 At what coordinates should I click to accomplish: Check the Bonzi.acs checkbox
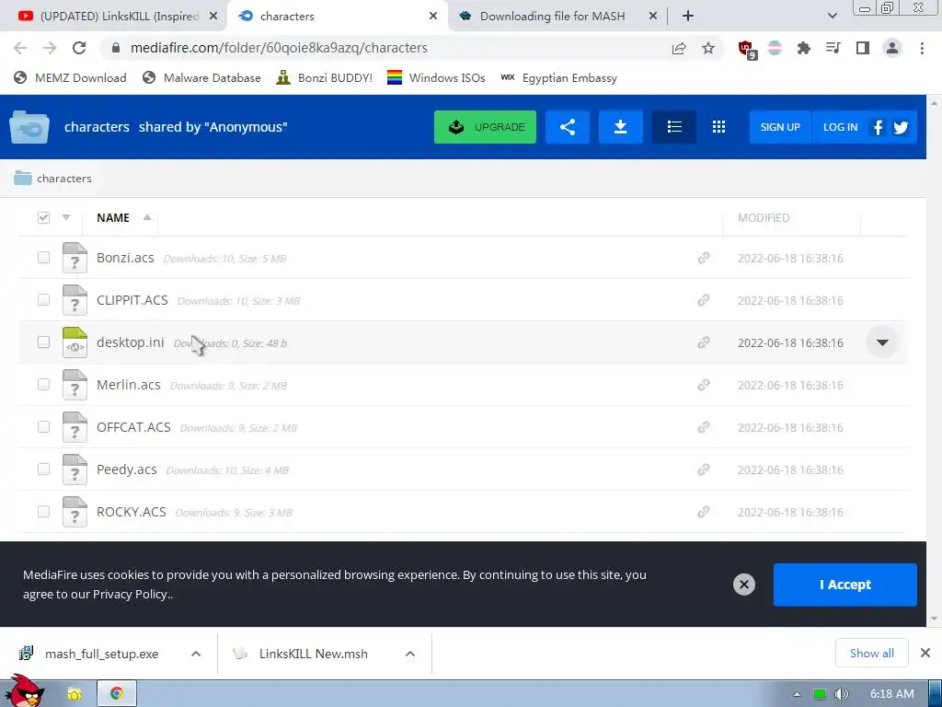pyautogui.click(x=43, y=258)
